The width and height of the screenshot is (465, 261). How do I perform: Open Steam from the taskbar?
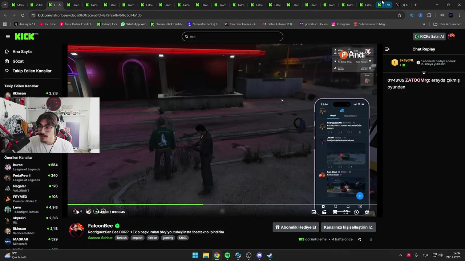click(x=270, y=255)
